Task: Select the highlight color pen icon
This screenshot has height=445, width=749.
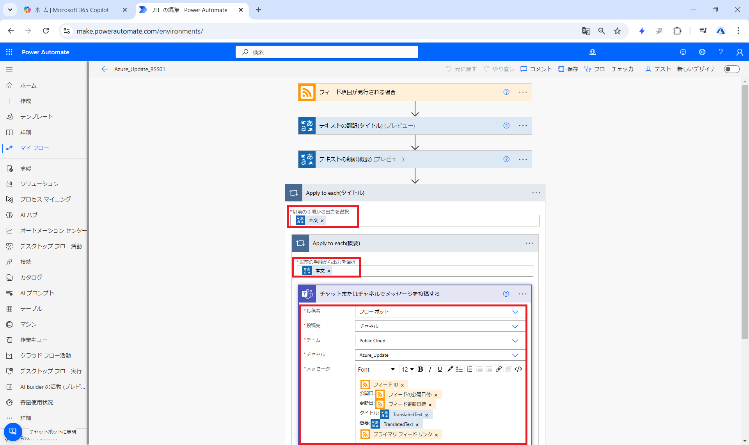Action: click(450, 369)
